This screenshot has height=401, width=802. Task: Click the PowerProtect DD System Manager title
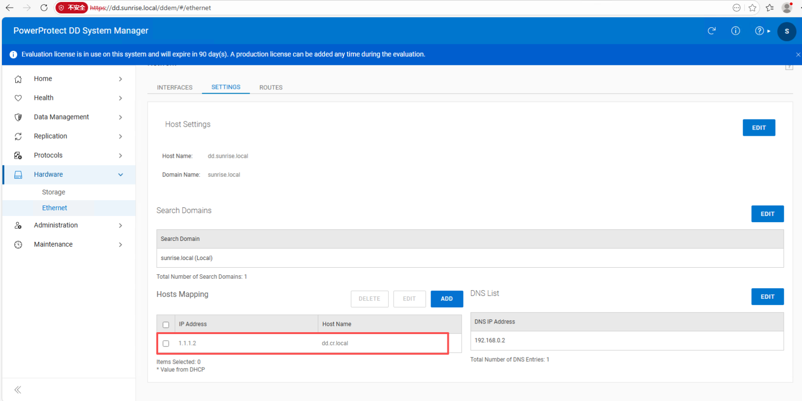(x=81, y=31)
